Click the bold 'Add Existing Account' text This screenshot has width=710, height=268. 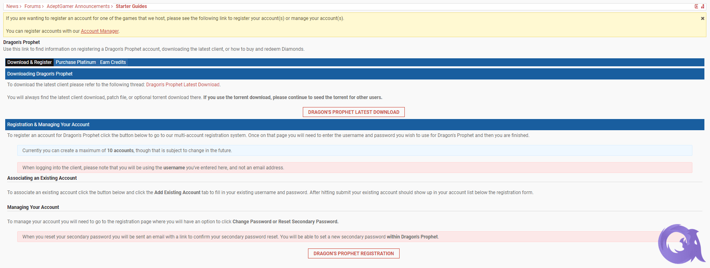[177, 193]
